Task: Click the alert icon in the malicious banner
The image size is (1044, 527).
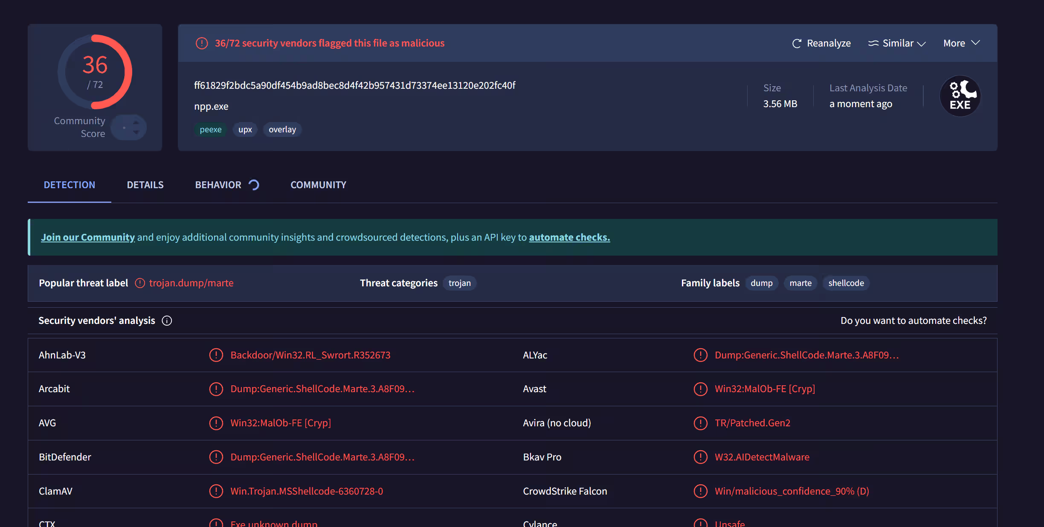Action: click(x=202, y=44)
